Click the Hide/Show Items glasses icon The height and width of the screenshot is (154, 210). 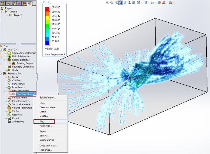[x=152, y=3]
